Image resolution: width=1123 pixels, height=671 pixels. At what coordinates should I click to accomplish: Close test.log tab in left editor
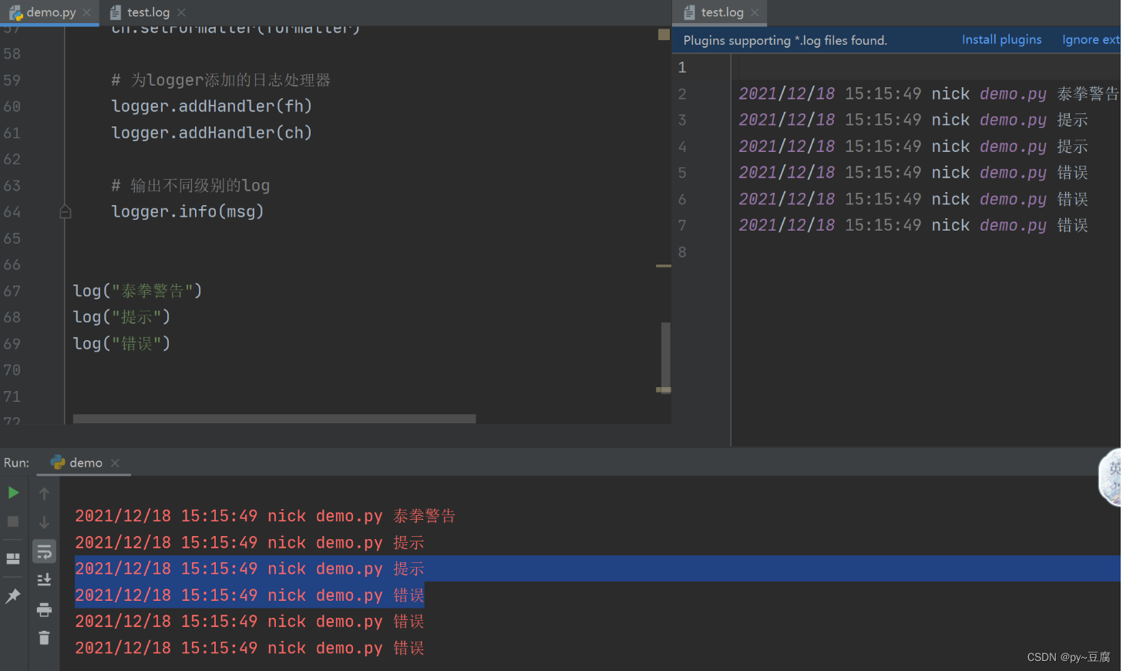coord(181,12)
